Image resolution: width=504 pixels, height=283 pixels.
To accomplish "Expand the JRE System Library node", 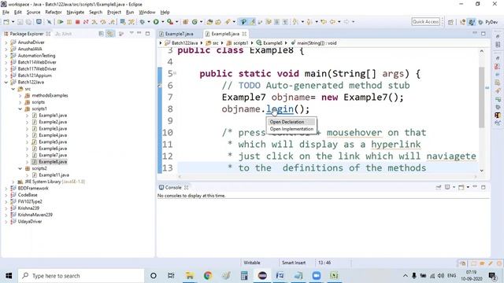I will (x=13, y=182).
